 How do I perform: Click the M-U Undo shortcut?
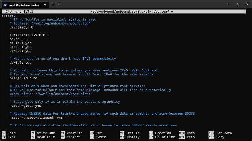[x=187, y=133]
